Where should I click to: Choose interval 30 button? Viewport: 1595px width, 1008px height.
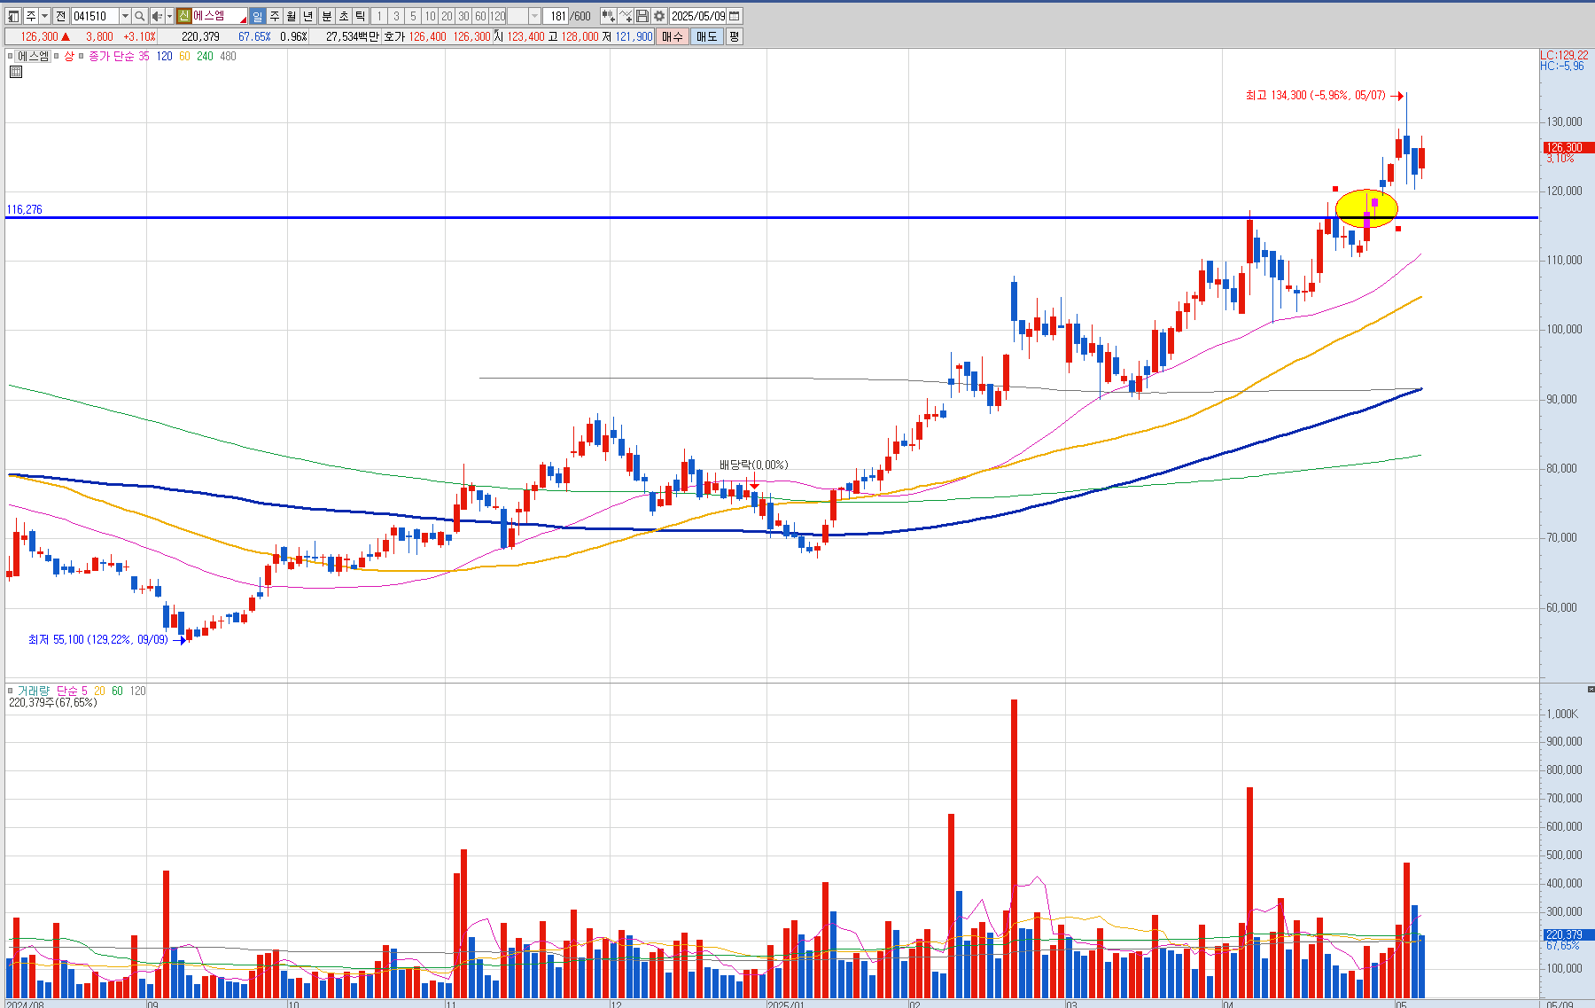click(x=463, y=16)
